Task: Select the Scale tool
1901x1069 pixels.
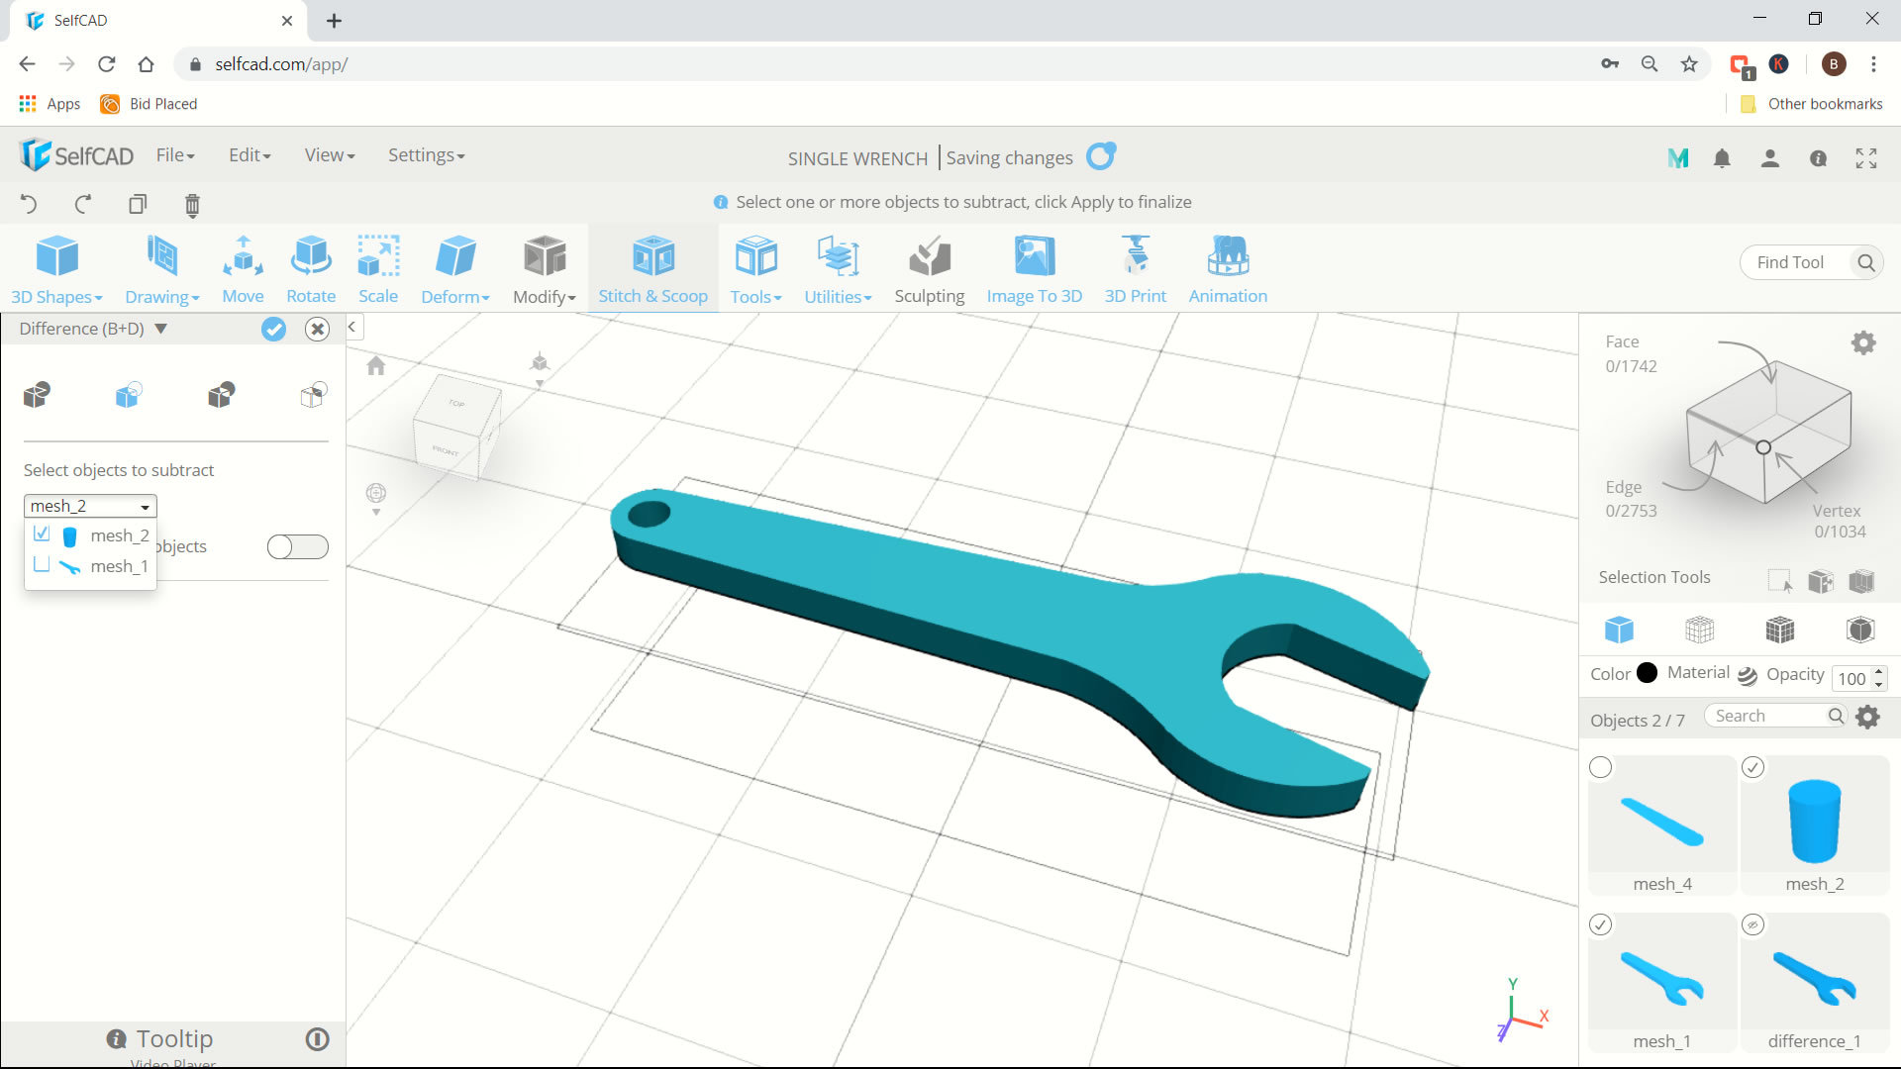Action: (x=378, y=267)
